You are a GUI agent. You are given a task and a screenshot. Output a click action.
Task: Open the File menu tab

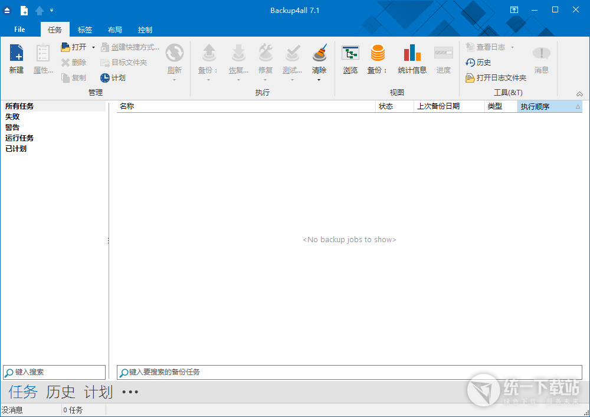(19, 30)
